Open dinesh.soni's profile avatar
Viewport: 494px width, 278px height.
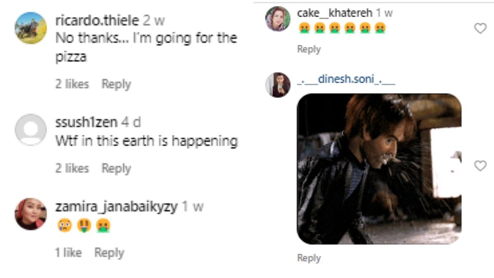tap(278, 85)
